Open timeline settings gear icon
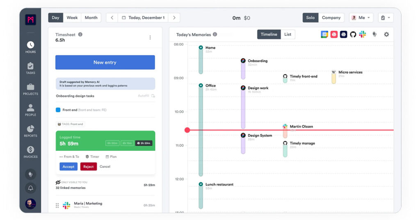 click(x=386, y=34)
